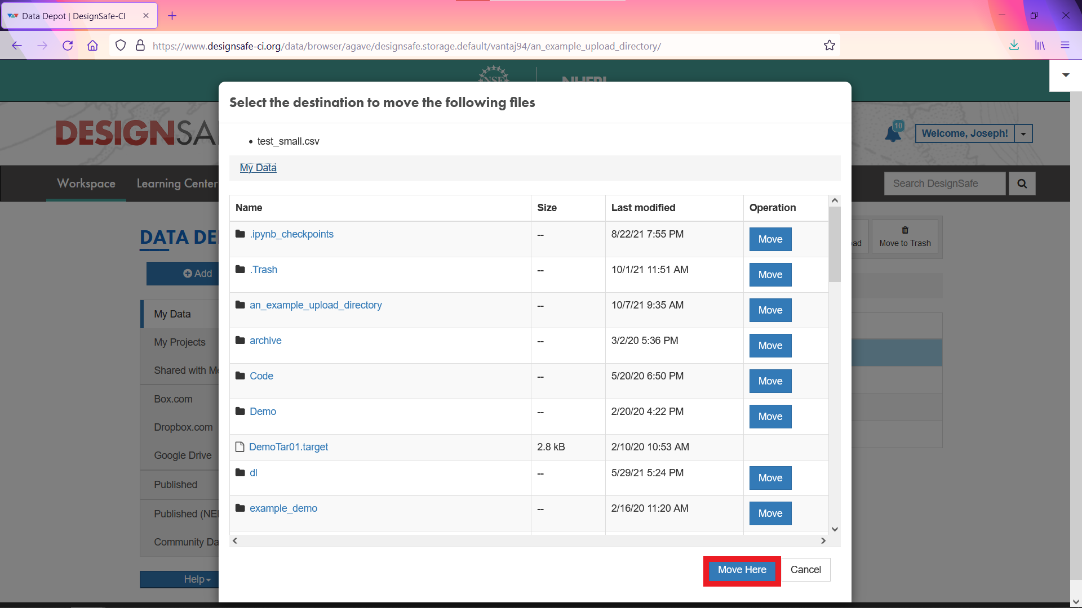This screenshot has height=608, width=1082.
Task: Click the horizontal scrollbar right arrow
Action: [x=823, y=541]
